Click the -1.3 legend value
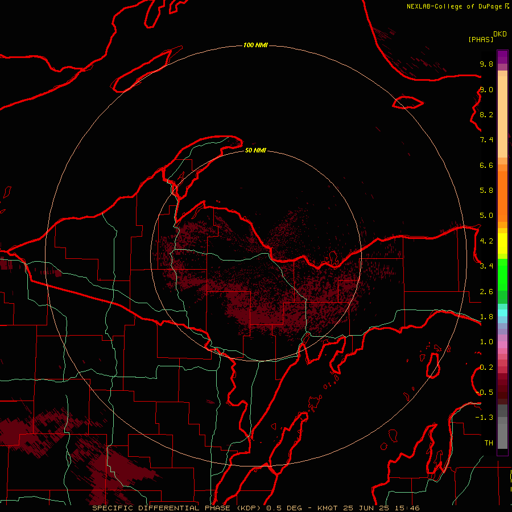 tap(484, 418)
